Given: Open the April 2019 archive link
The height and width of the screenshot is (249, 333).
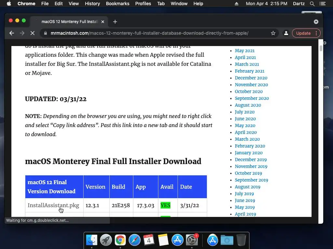Looking at the screenshot, I should (x=245, y=214).
